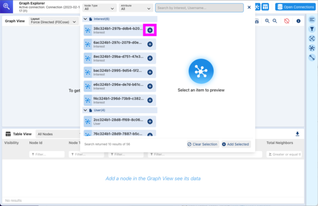Toggle the Graph View panel button
Screen dimensions: 318x206
(x=256, y=7)
